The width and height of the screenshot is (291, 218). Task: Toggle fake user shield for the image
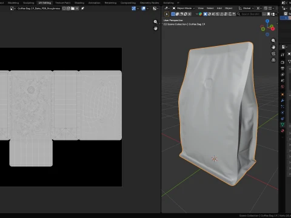click(64, 8)
